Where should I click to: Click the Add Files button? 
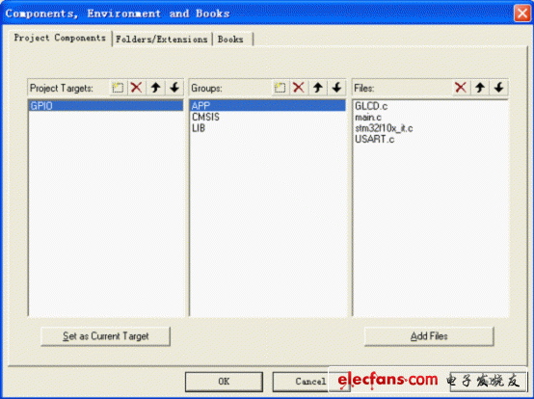(x=429, y=336)
